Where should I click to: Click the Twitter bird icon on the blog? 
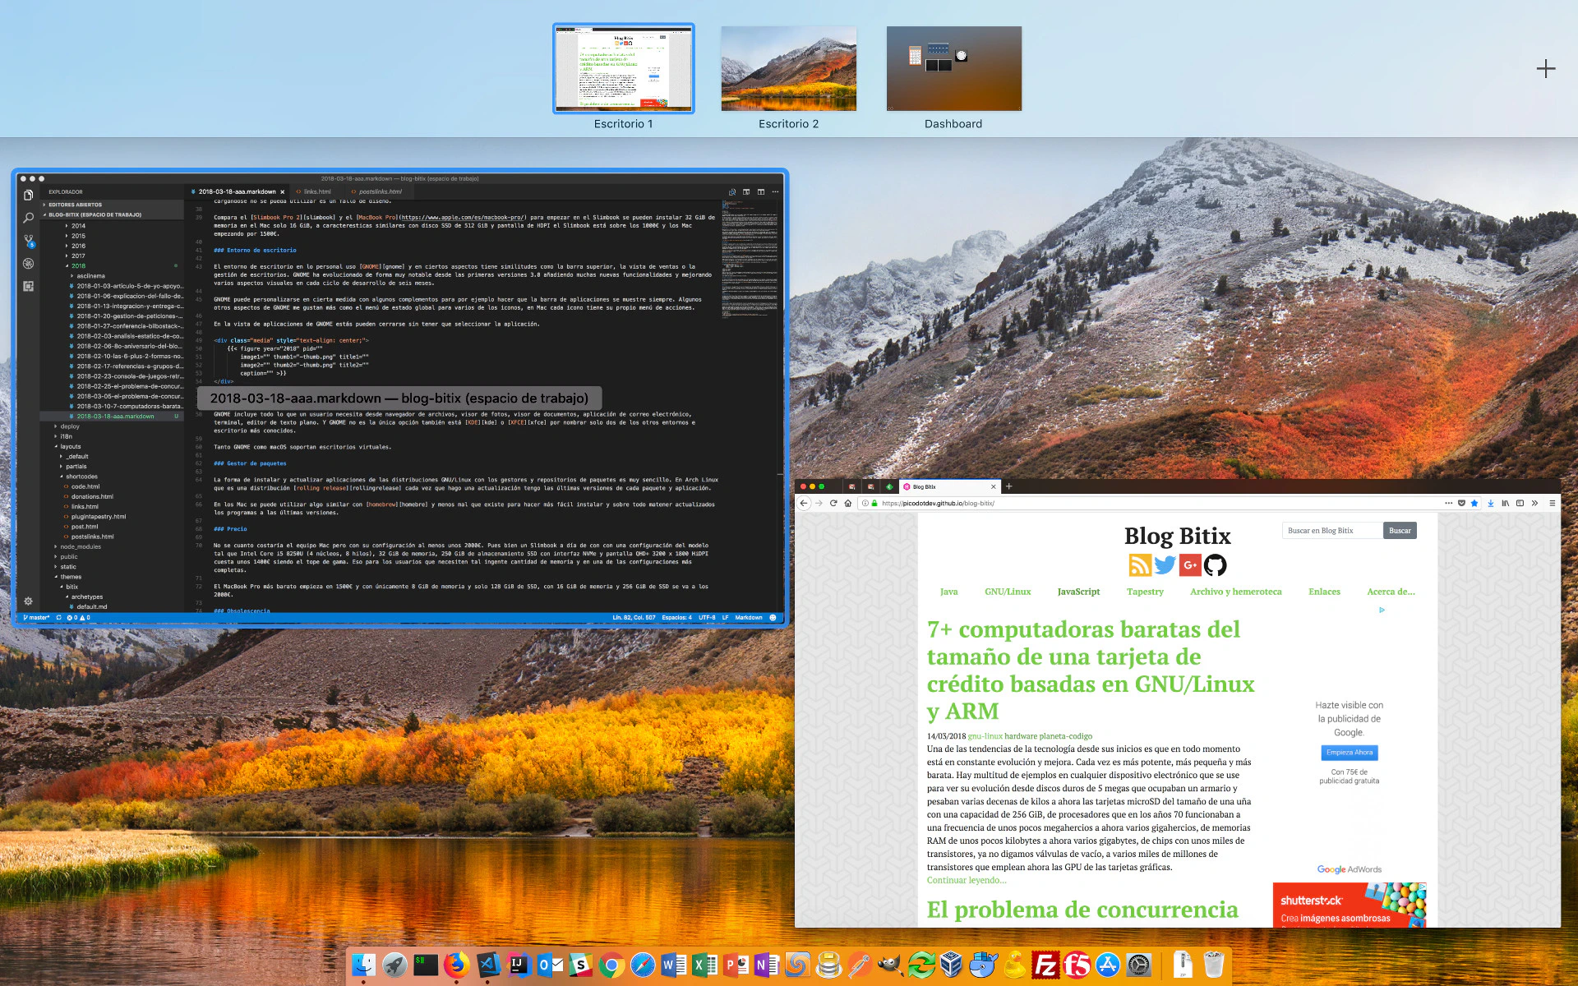tap(1165, 565)
